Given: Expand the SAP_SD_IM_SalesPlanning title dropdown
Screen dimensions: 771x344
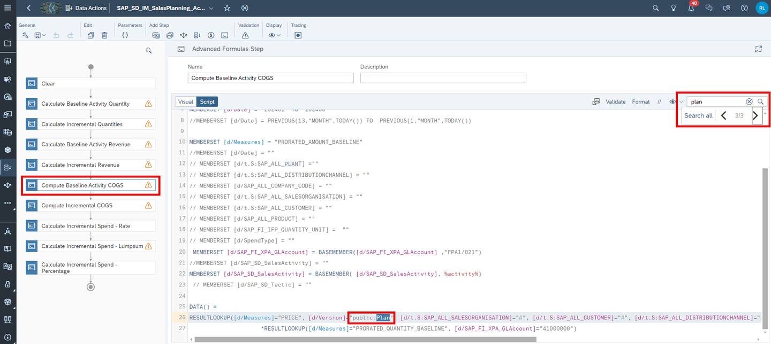Looking at the screenshot, I should pyautogui.click(x=211, y=9).
